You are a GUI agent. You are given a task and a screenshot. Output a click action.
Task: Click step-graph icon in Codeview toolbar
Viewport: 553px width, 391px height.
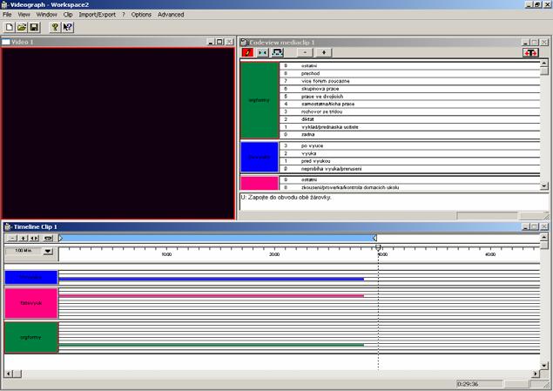(x=278, y=52)
